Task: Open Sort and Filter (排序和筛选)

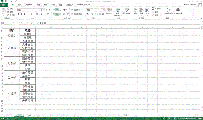Action: (x=169, y=11)
